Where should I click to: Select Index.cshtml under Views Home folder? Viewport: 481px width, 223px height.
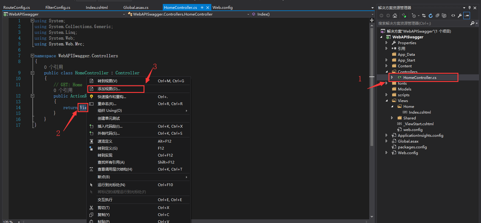tap(420, 112)
